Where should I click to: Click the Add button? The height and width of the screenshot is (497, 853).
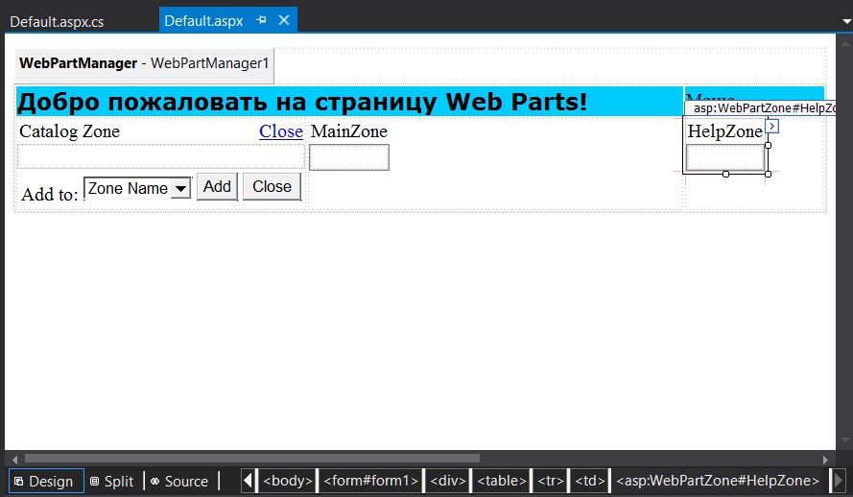(217, 186)
